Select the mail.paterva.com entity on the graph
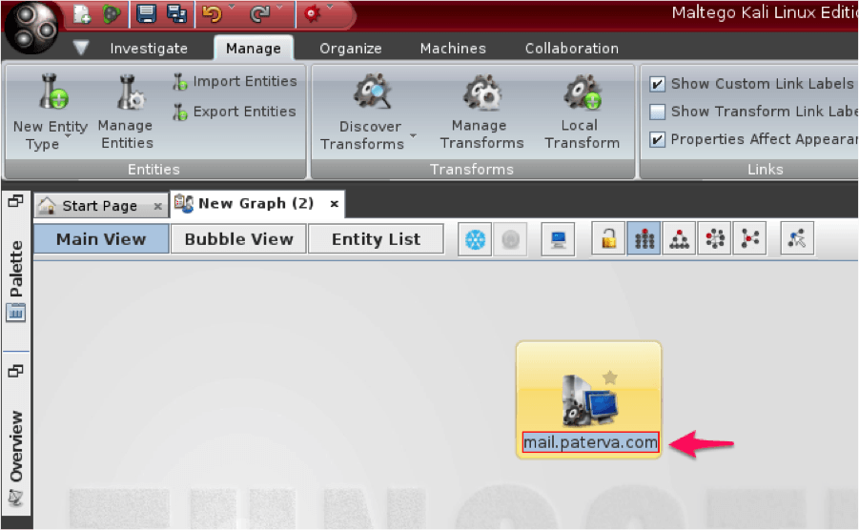Screen dimensions: 859x530 pos(589,399)
